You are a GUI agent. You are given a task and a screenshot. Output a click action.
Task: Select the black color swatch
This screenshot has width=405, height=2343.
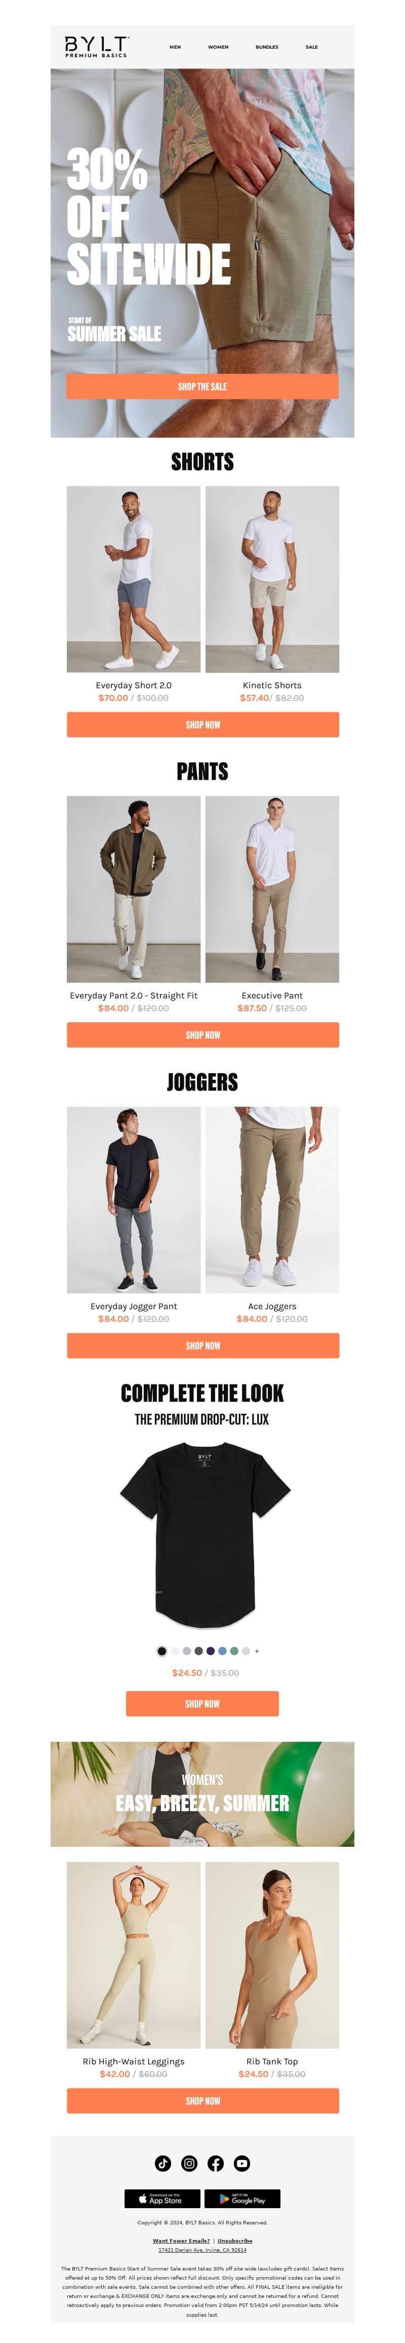click(161, 1651)
